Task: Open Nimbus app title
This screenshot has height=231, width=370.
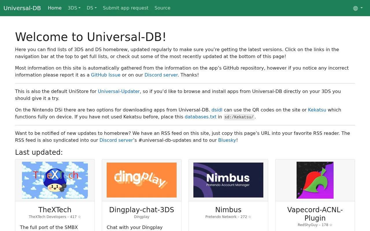Action: [228, 210]
